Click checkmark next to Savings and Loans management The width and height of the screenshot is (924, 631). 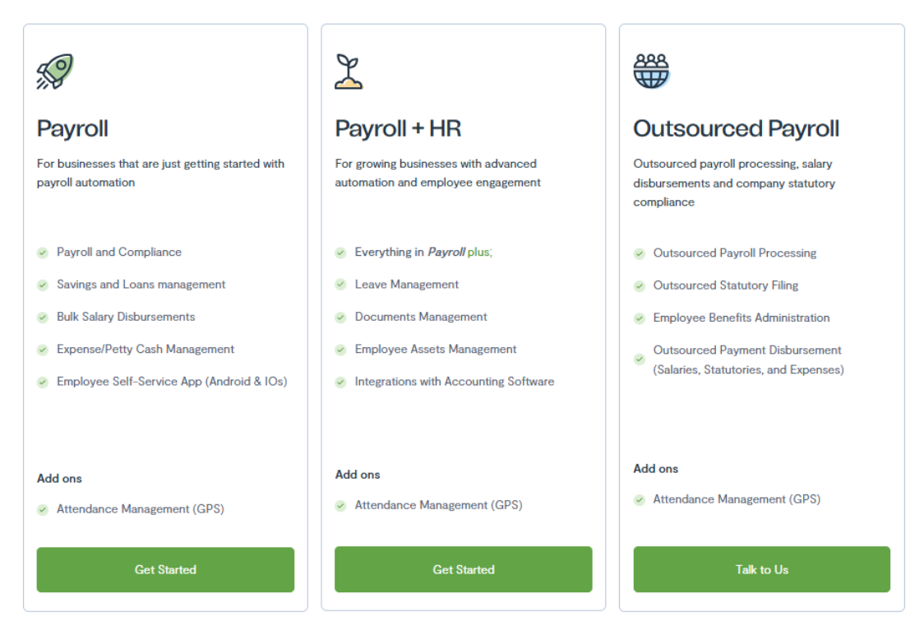point(43,285)
